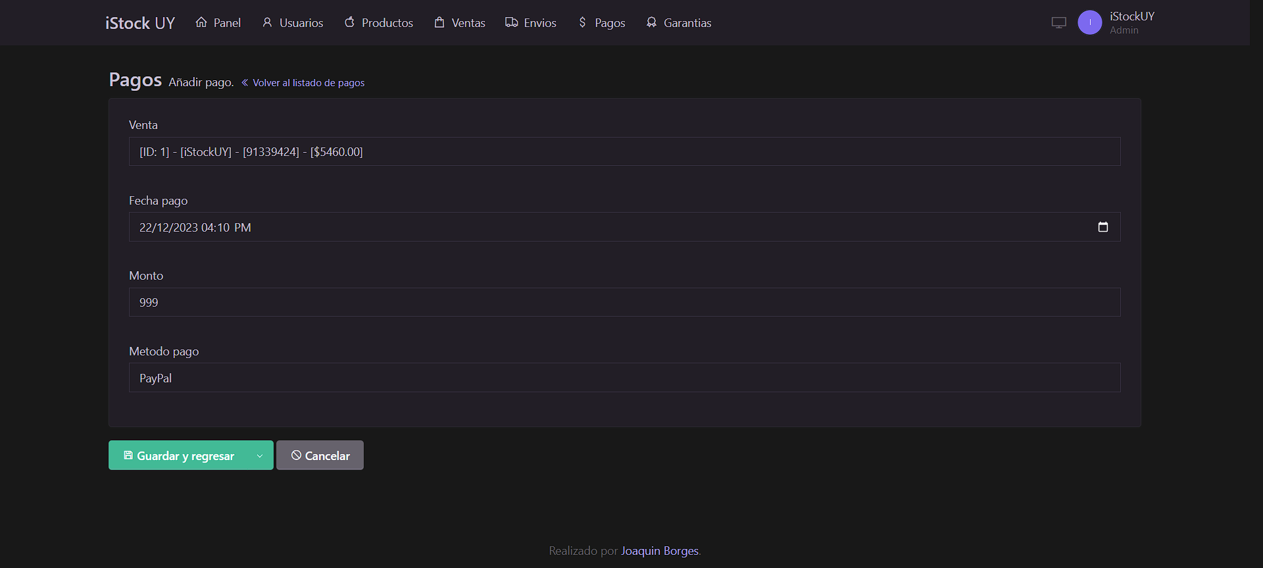Viewport: 1263px width, 568px height.
Task: Click the Garantias badge icon
Action: tap(651, 22)
